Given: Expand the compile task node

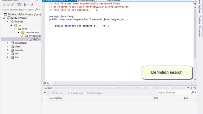Looking at the screenshot, I should tap(7, 50).
